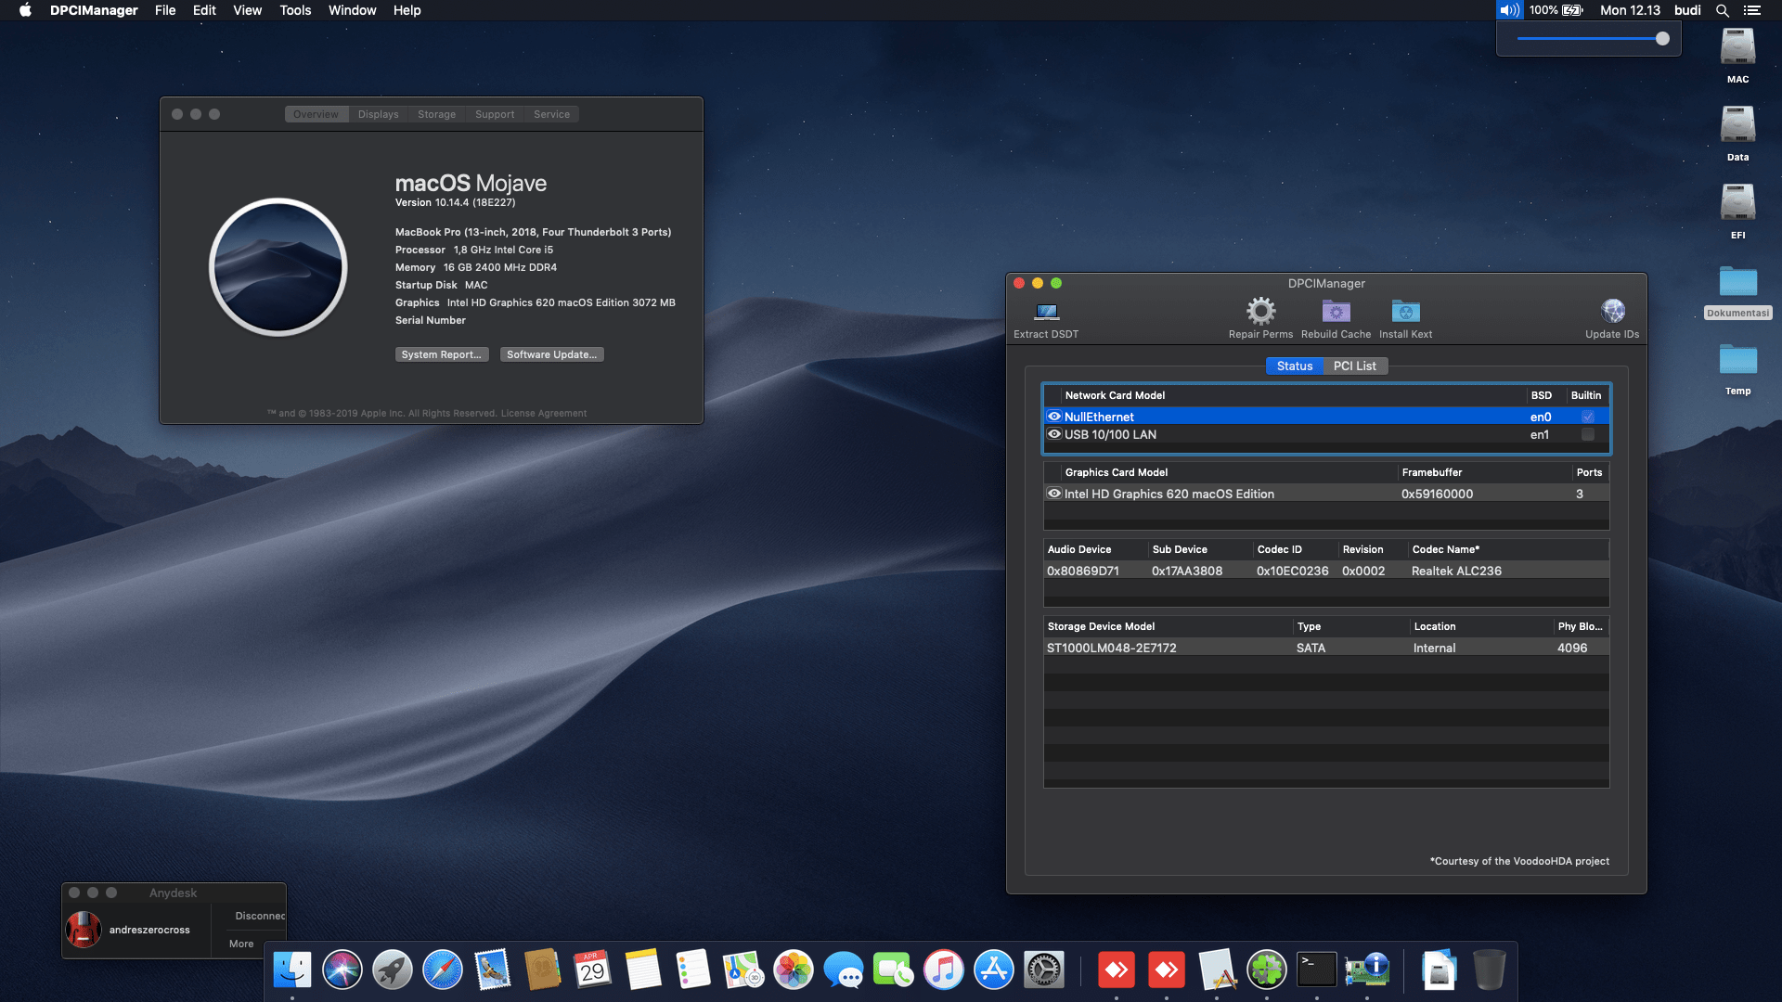Screen dimensions: 1782x1002
Task: Toggle the Builtin checkbox for NullEthernet
Action: (1587, 417)
